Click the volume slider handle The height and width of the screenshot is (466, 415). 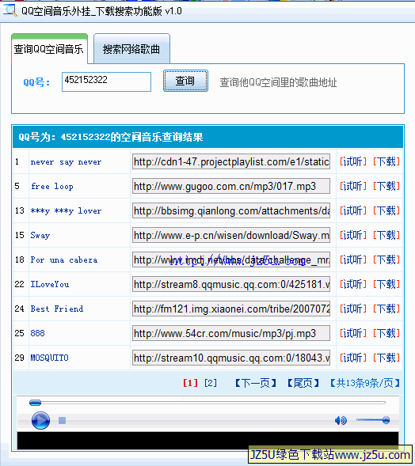point(386,420)
